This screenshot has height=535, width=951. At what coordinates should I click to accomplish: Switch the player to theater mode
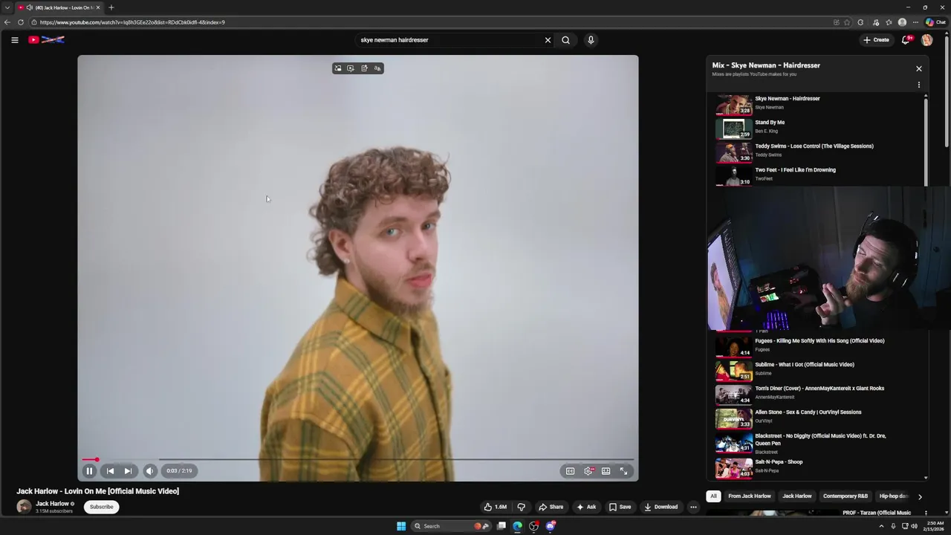[606, 470]
